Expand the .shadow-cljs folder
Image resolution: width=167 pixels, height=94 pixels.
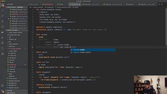point(13,39)
